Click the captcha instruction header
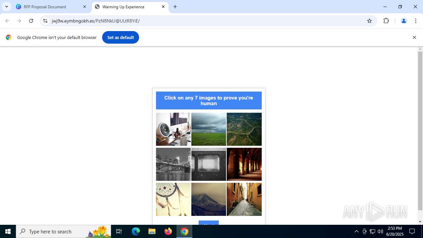Viewport: 423px width, 238px height. click(x=209, y=100)
